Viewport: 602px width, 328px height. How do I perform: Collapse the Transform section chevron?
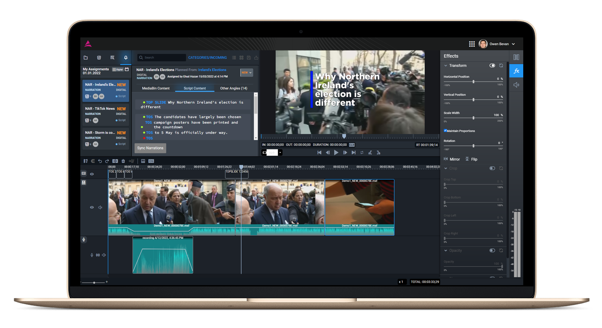446,66
